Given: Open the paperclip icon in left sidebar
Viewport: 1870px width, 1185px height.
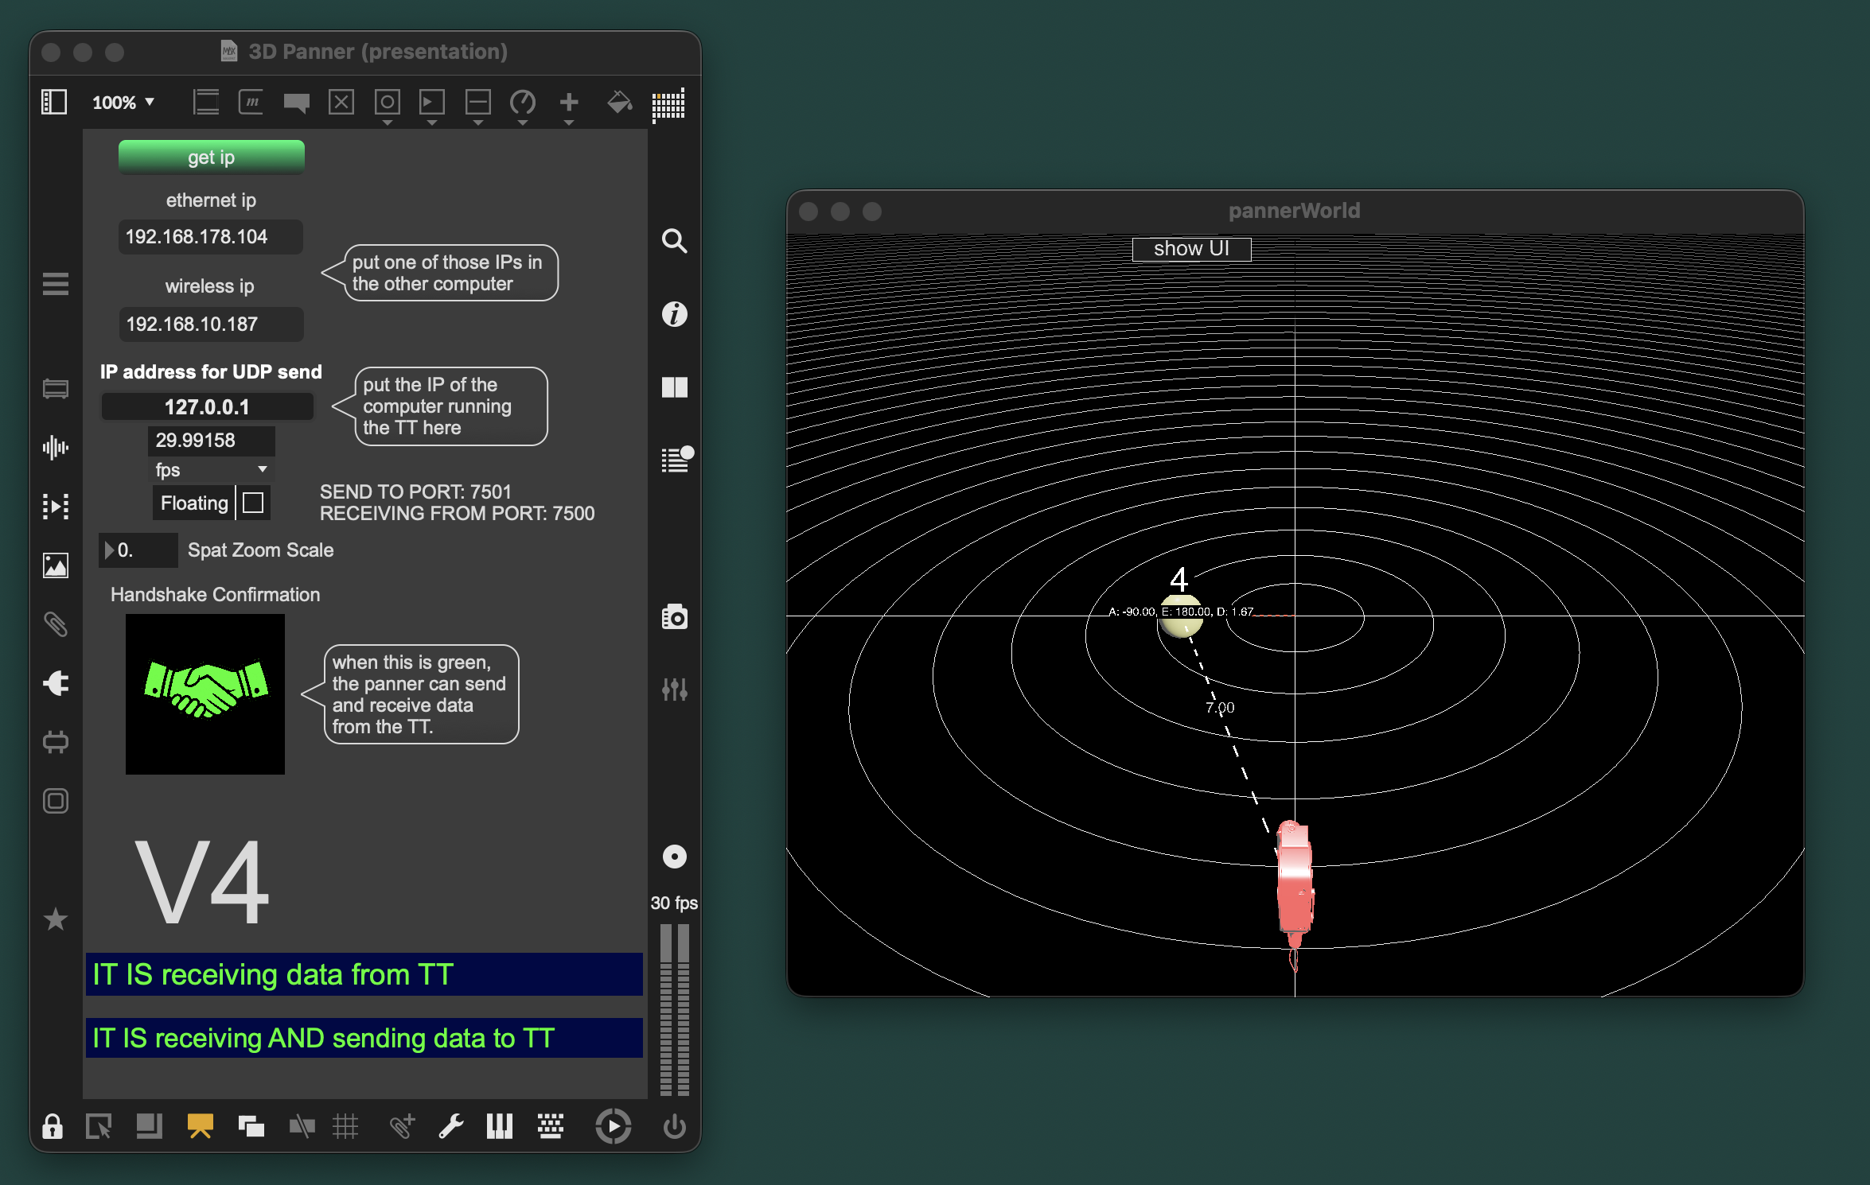Looking at the screenshot, I should (x=56, y=624).
